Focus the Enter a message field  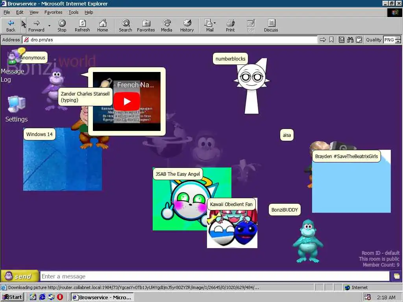[x=215, y=276]
